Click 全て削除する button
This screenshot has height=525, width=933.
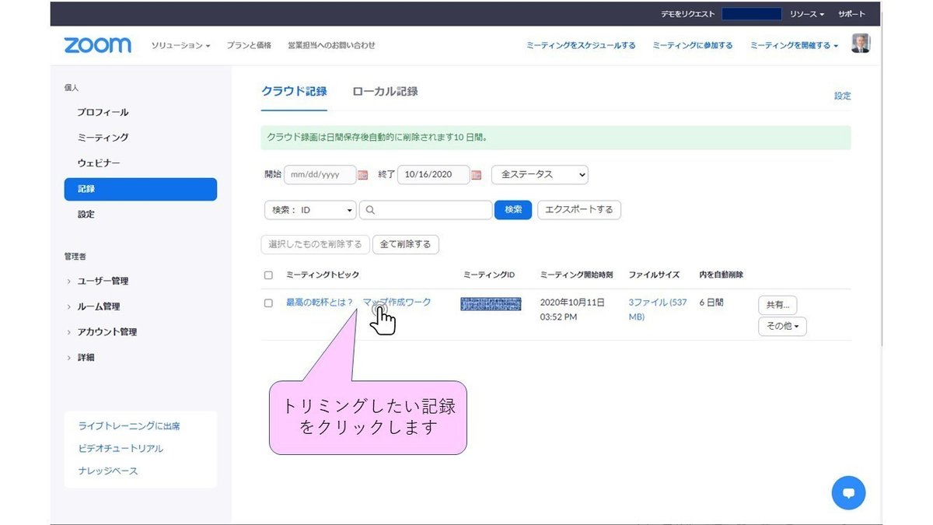[x=406, y=244]
